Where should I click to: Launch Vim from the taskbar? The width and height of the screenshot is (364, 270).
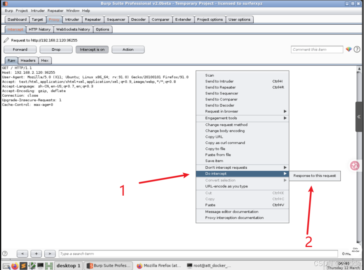32,266
